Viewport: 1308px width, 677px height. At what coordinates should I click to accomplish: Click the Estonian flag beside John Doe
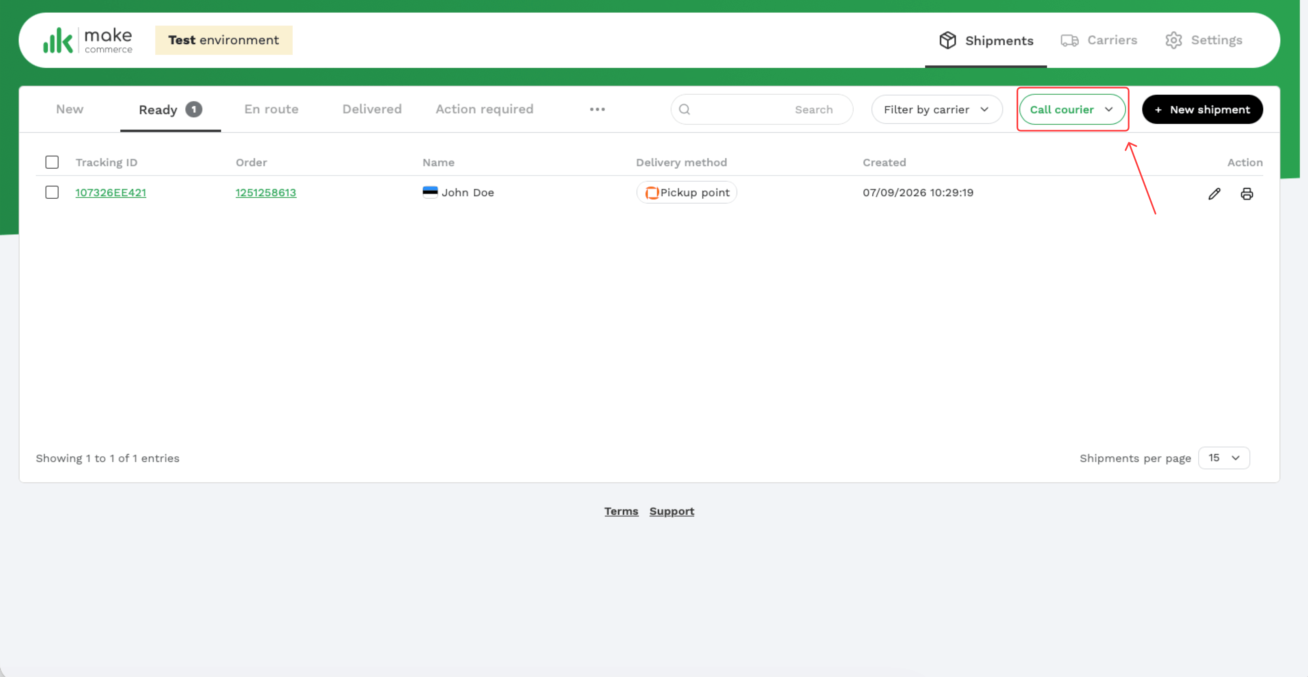(430, 192)
